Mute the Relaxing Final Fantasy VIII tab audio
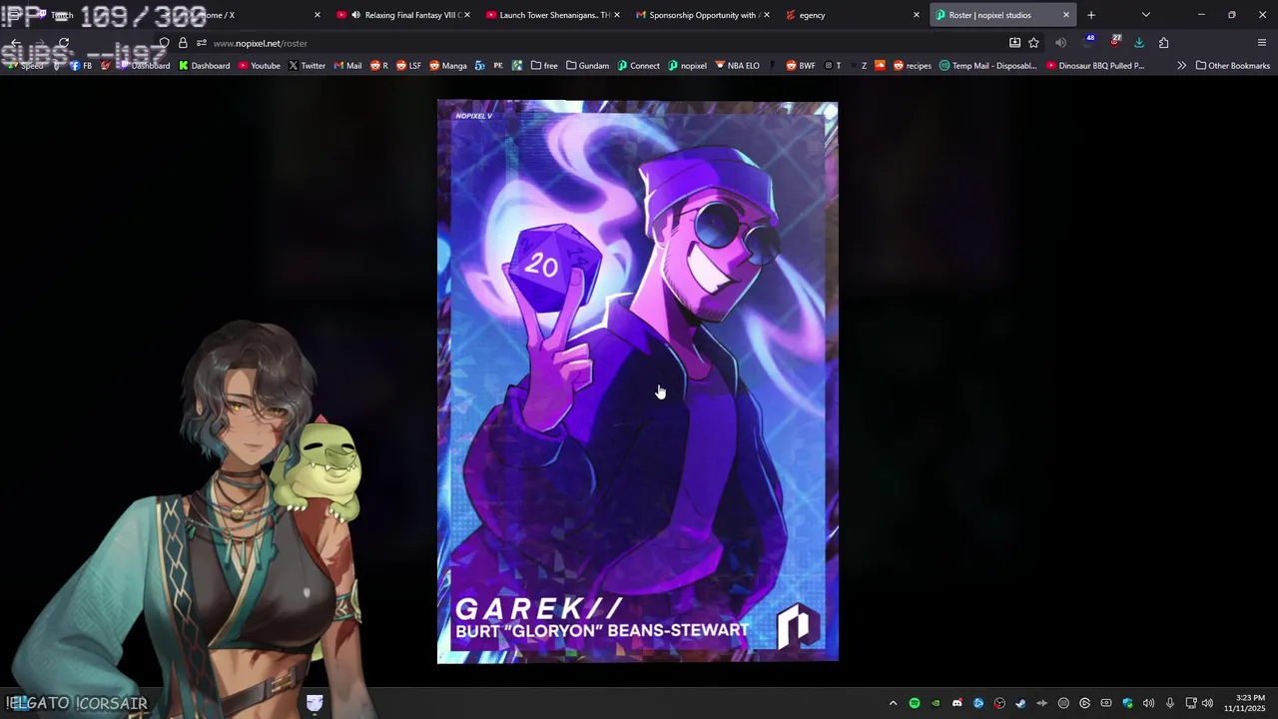1278x719 pixels. 355,15
